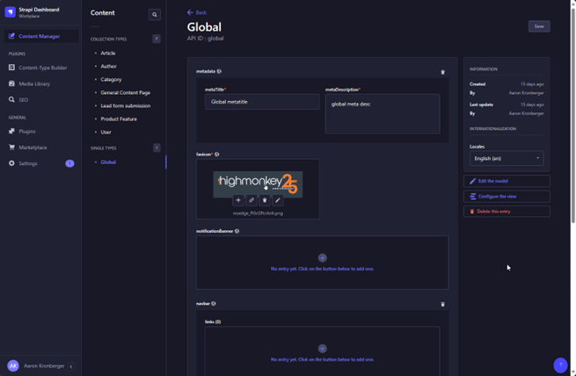Click the favicon file name label
The width and height of the screenshot is (576, 376).
[258, 213]
